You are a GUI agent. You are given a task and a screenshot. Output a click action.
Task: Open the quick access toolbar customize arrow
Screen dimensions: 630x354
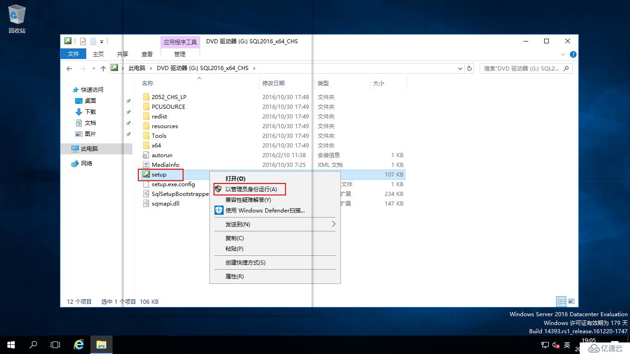tap(101, 41)
